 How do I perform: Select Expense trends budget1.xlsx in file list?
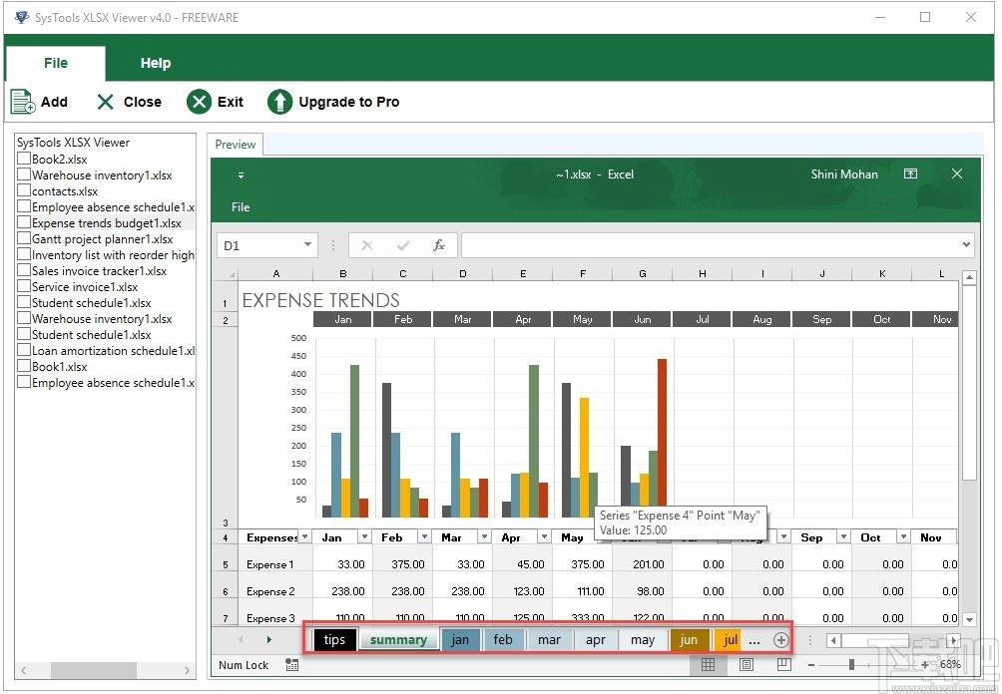[106, 223]
